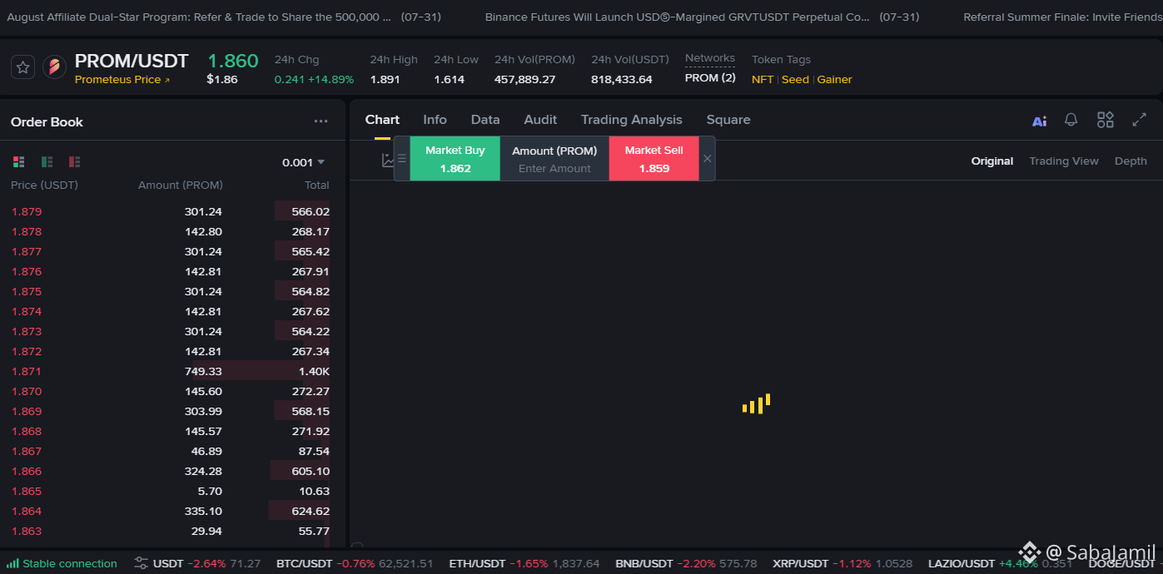Select the Trading View chart option

pos(1064,161)
